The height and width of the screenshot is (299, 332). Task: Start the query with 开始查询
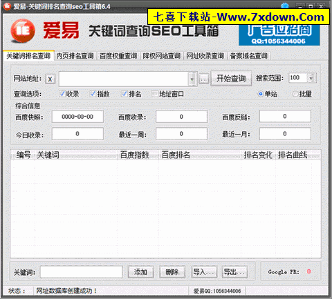pos(231,79)
